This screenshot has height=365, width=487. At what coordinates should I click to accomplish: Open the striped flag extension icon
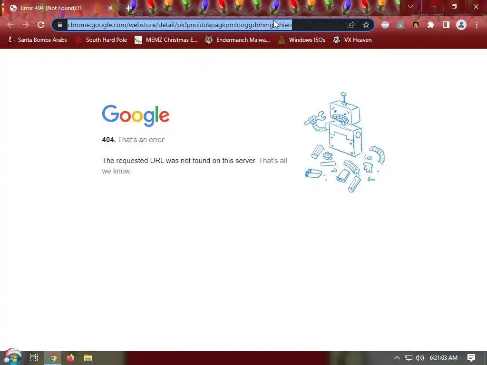[385, 25]
